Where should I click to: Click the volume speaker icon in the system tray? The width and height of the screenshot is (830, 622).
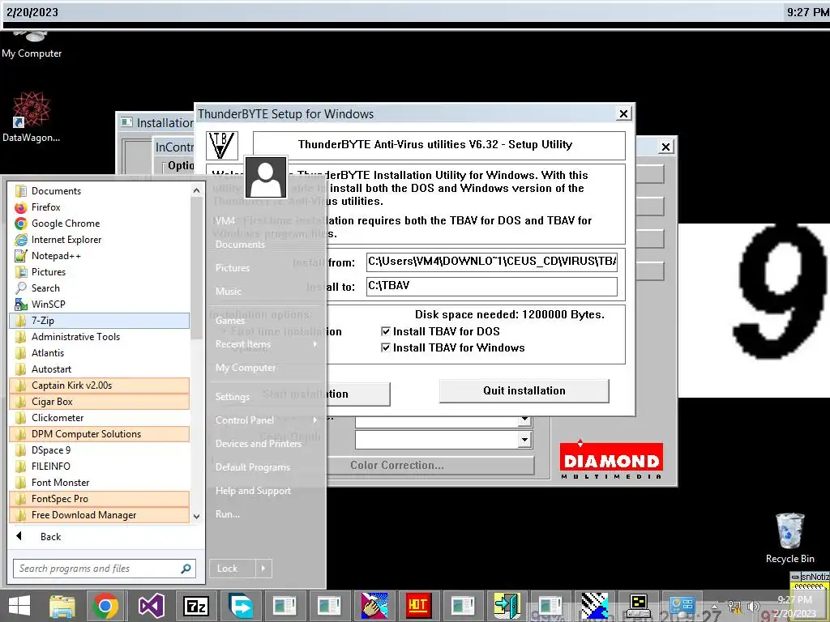753,607
